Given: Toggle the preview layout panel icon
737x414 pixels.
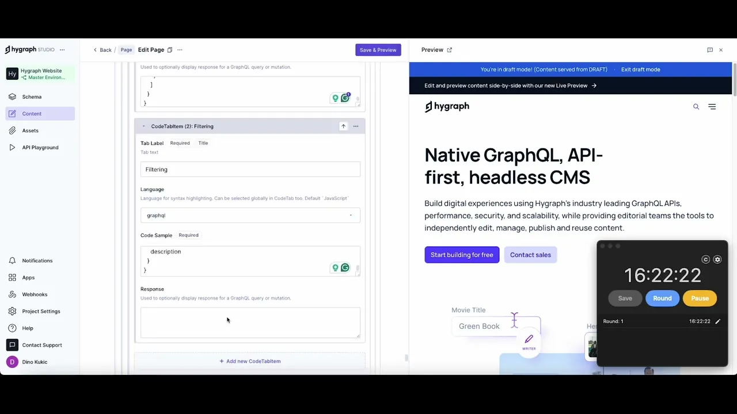Looking at the screenshot, I should pos(710,50).
